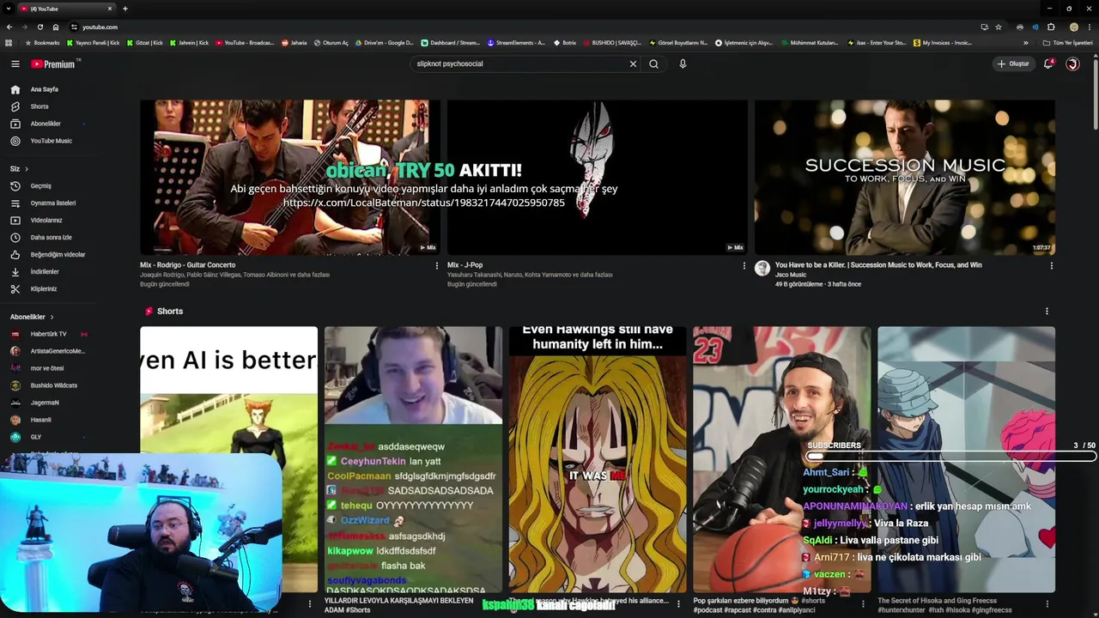Open the Jsco Music channel link
The image size is (1099, 618).
(x=791, y=275)
